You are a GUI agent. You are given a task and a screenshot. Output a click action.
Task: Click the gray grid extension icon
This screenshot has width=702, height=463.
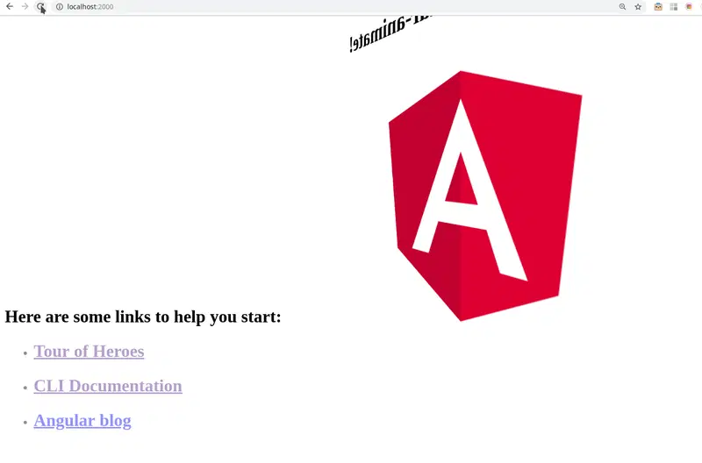(x=674, y=6)
